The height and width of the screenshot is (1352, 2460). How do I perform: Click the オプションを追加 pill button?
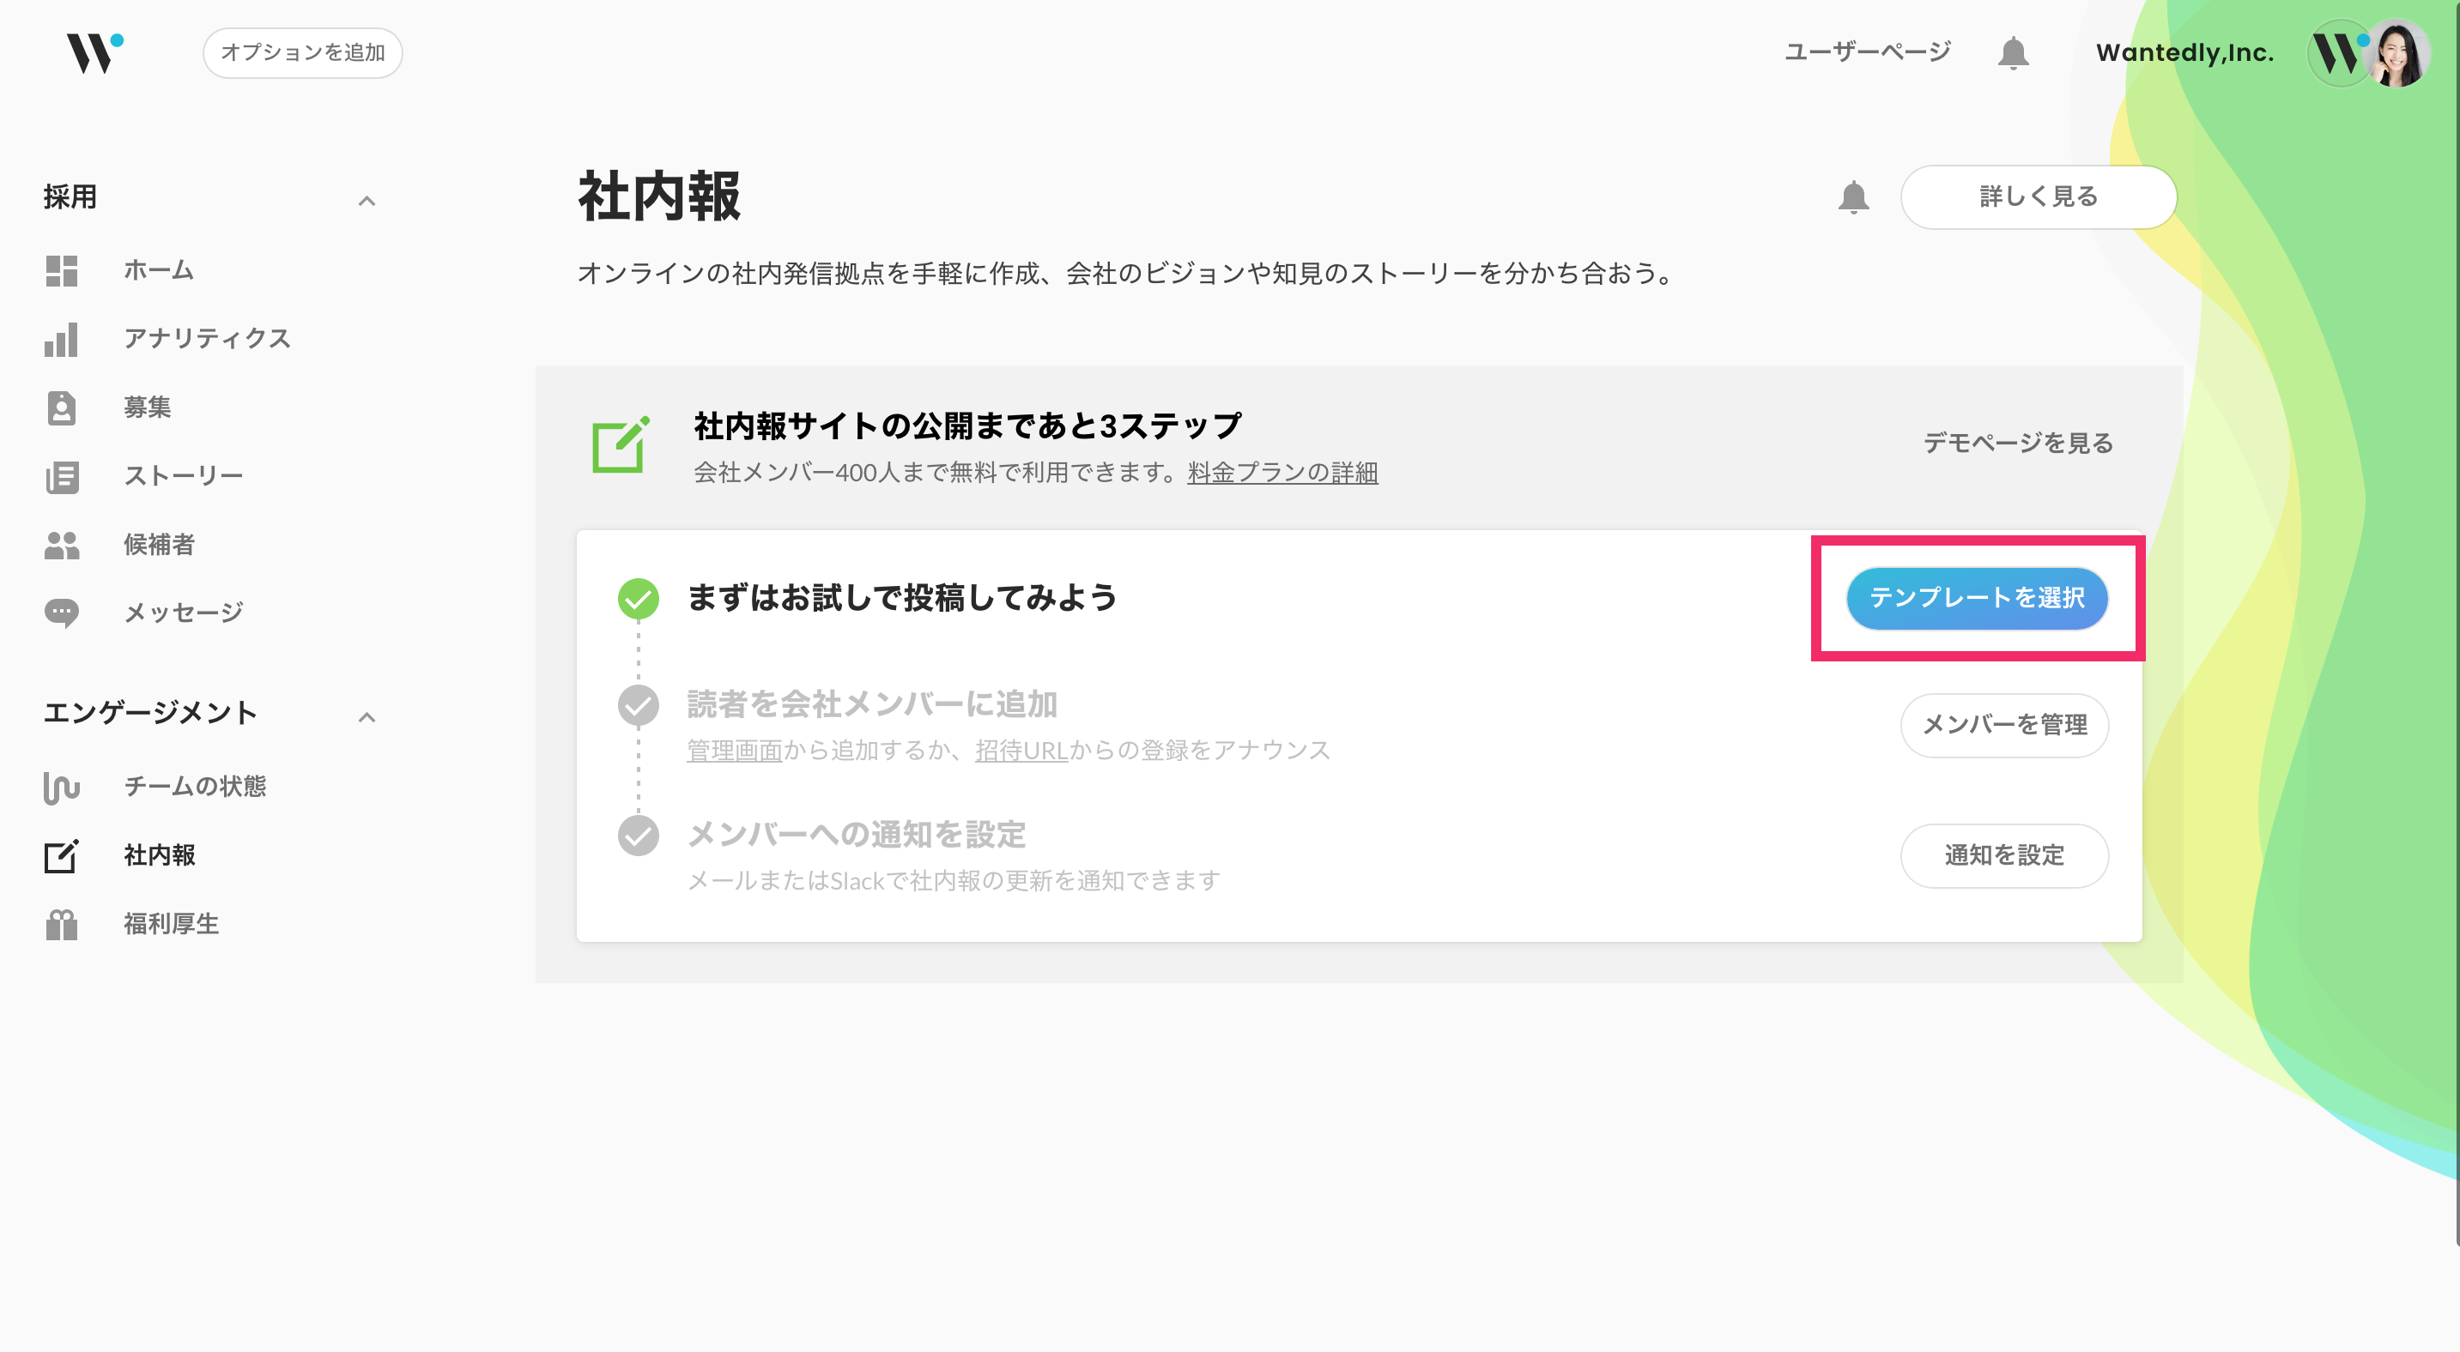coord(303,52)
